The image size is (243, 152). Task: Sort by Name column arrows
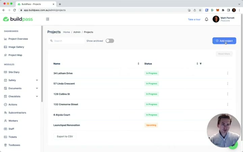[138, 64]
